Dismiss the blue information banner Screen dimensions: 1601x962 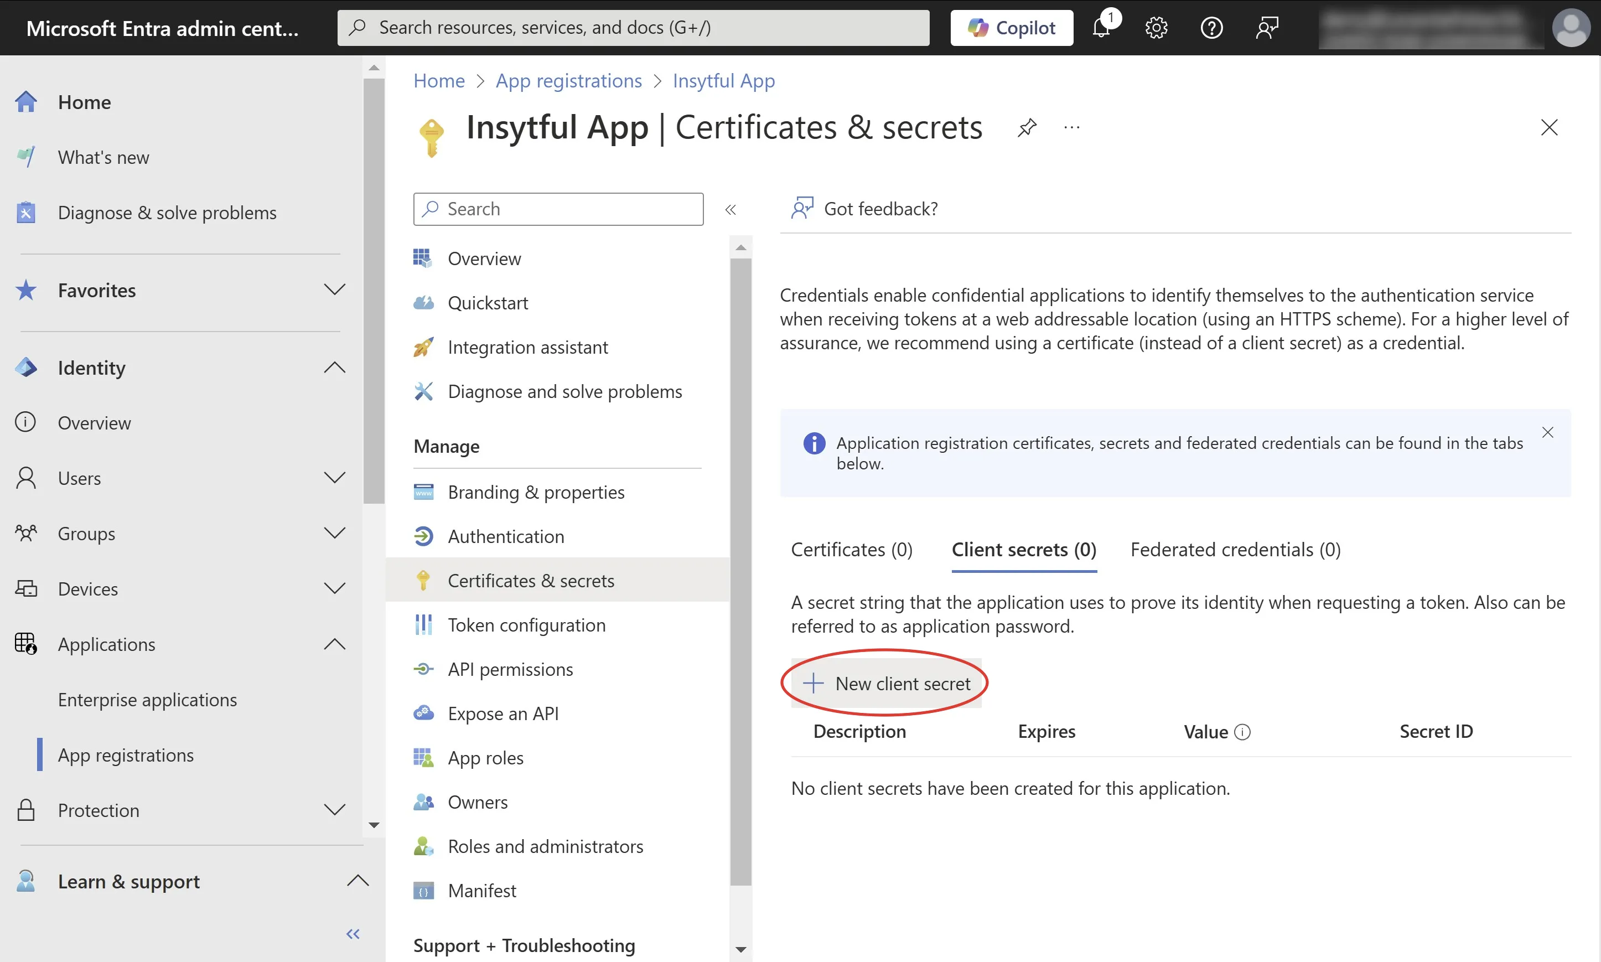point(1547,432)
